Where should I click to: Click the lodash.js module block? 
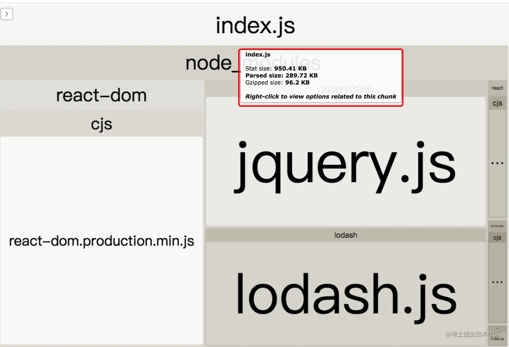pyautogui.click(x=345, y=293)
